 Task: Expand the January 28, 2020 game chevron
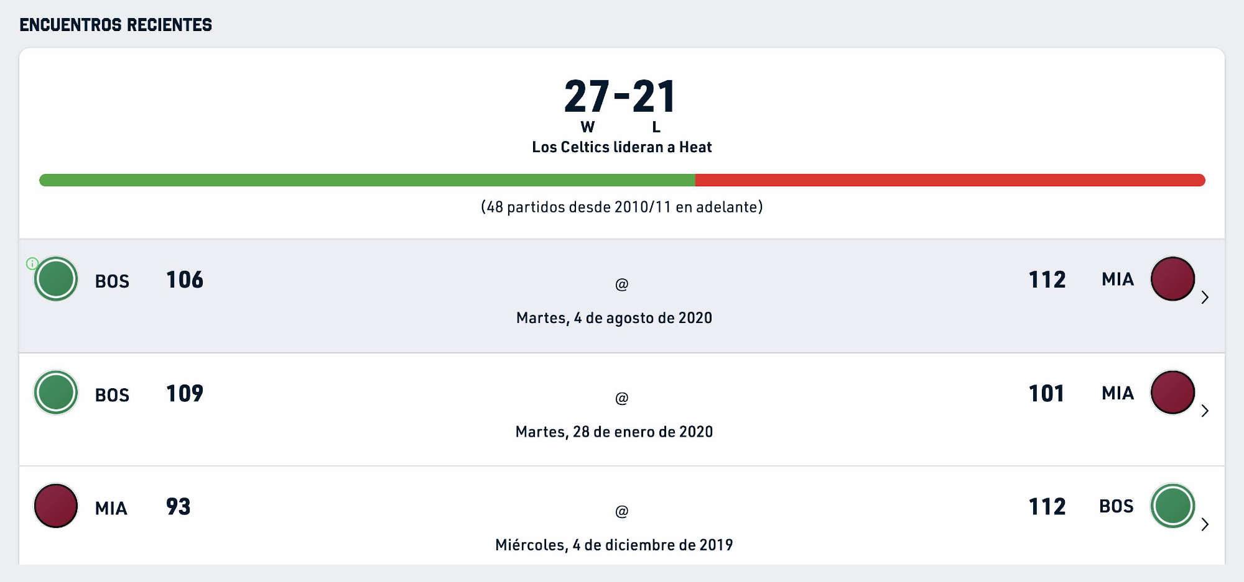coord(1205,411)
